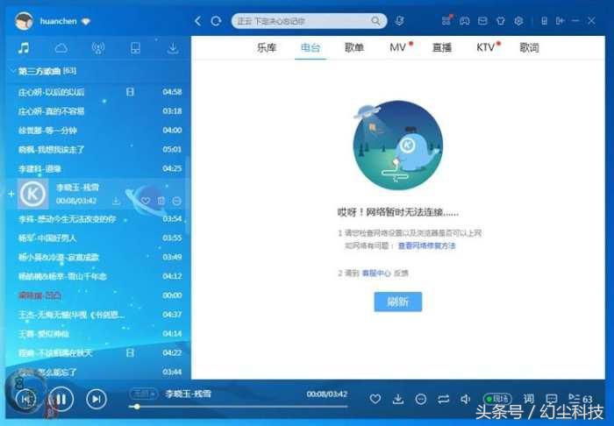Viewport: 614px width, 426px height.
Task: Open the KTV tab
Action: [x=486, y=47]
